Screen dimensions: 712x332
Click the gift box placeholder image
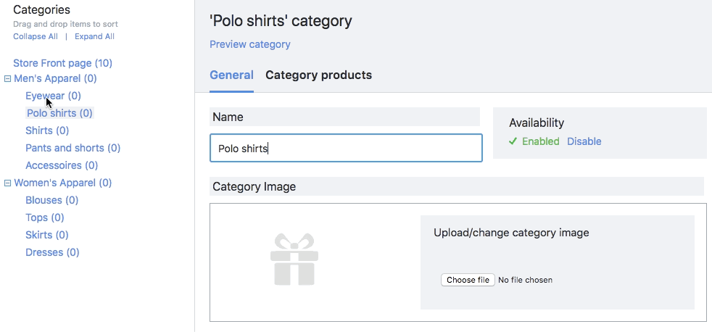tap(294, 259)
